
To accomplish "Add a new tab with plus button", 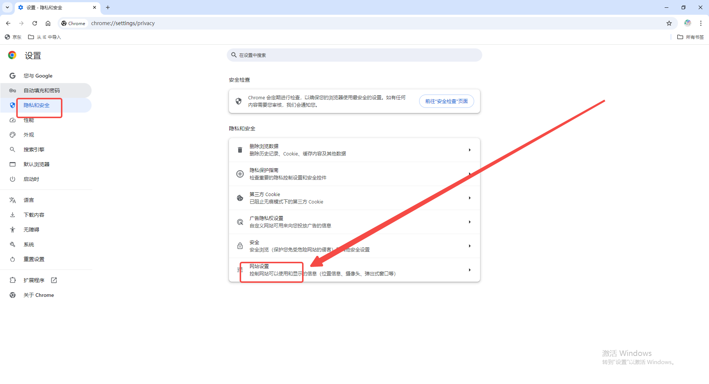I will pos(108,7).
